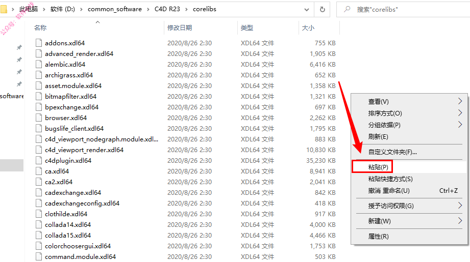
Task: Expand the 查看(V) submenu arrow
Action: pos(460,101)
